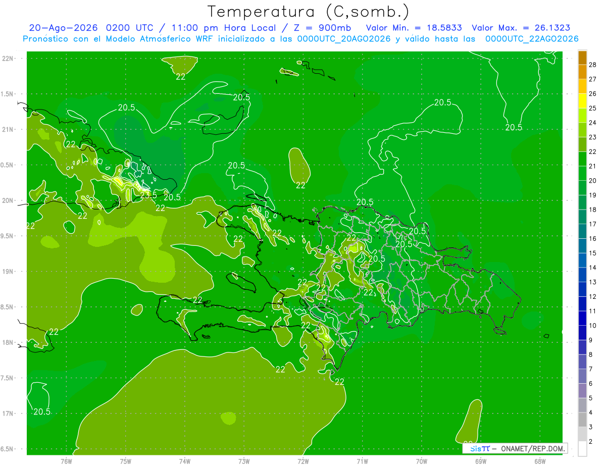Click the '69W' longitude axis label
This screenshot has height=468, width=606.
(x=480, y=461)
